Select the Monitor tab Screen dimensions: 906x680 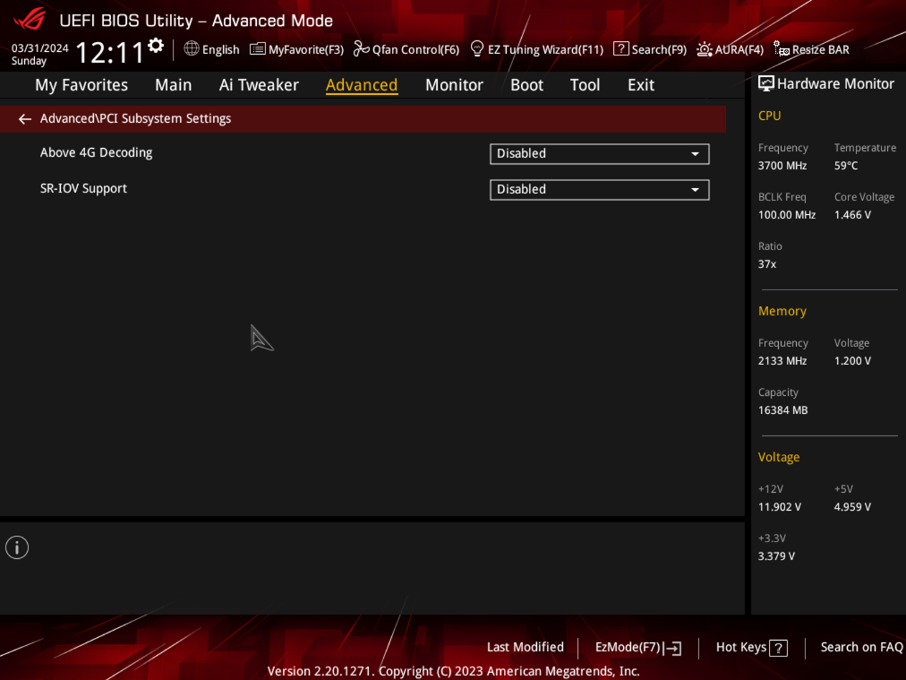[x=454, y=85]
